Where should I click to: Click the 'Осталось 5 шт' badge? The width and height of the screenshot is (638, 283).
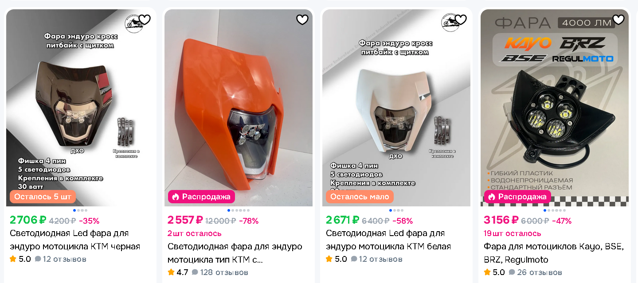43,197
